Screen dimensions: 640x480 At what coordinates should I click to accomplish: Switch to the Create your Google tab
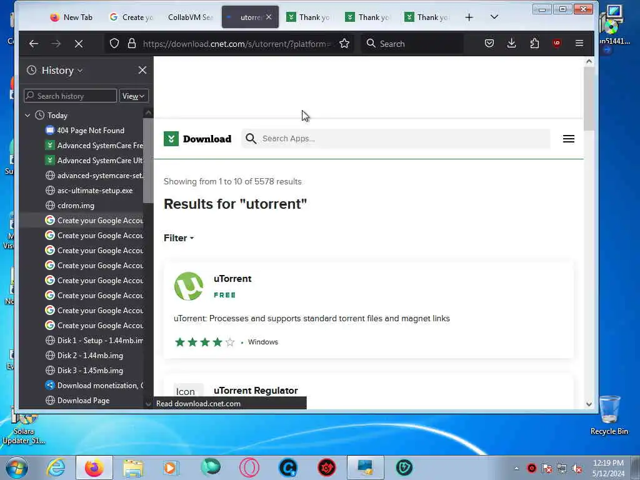131,17
